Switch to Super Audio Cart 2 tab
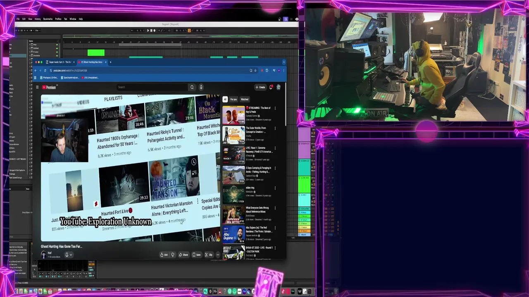 click(x=60, y=62)
